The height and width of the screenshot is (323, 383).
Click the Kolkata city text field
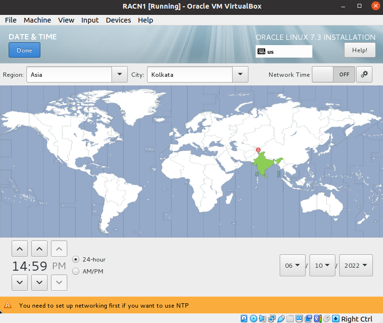(190, 74)
